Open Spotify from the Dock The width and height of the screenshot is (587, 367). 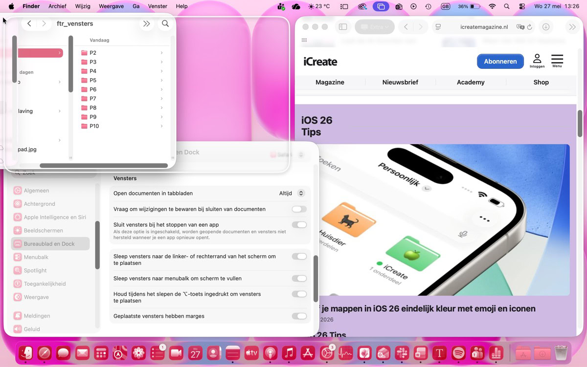458,353
